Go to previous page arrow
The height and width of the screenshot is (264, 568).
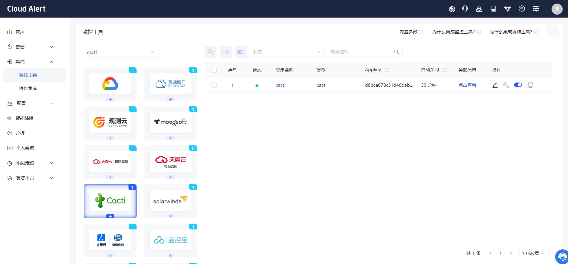[x=490, y=253]
